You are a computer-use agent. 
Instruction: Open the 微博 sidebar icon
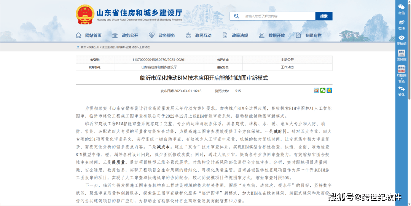tap(401, 25)
